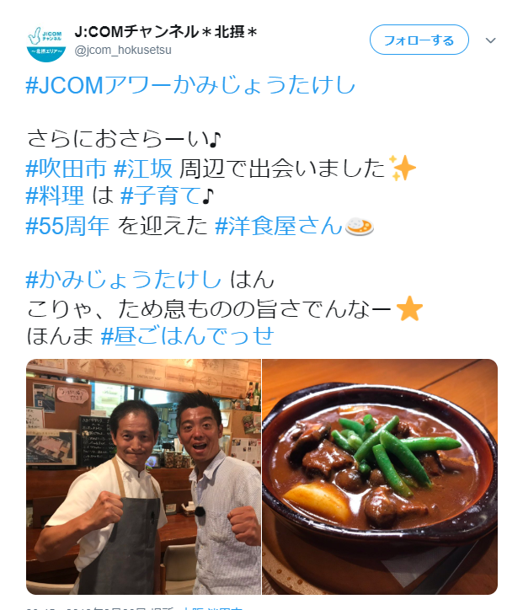The width and height of the screenshot is (523, 610).
Task: Open the tweet options chevron menu
Action: (x=491, y=40)
